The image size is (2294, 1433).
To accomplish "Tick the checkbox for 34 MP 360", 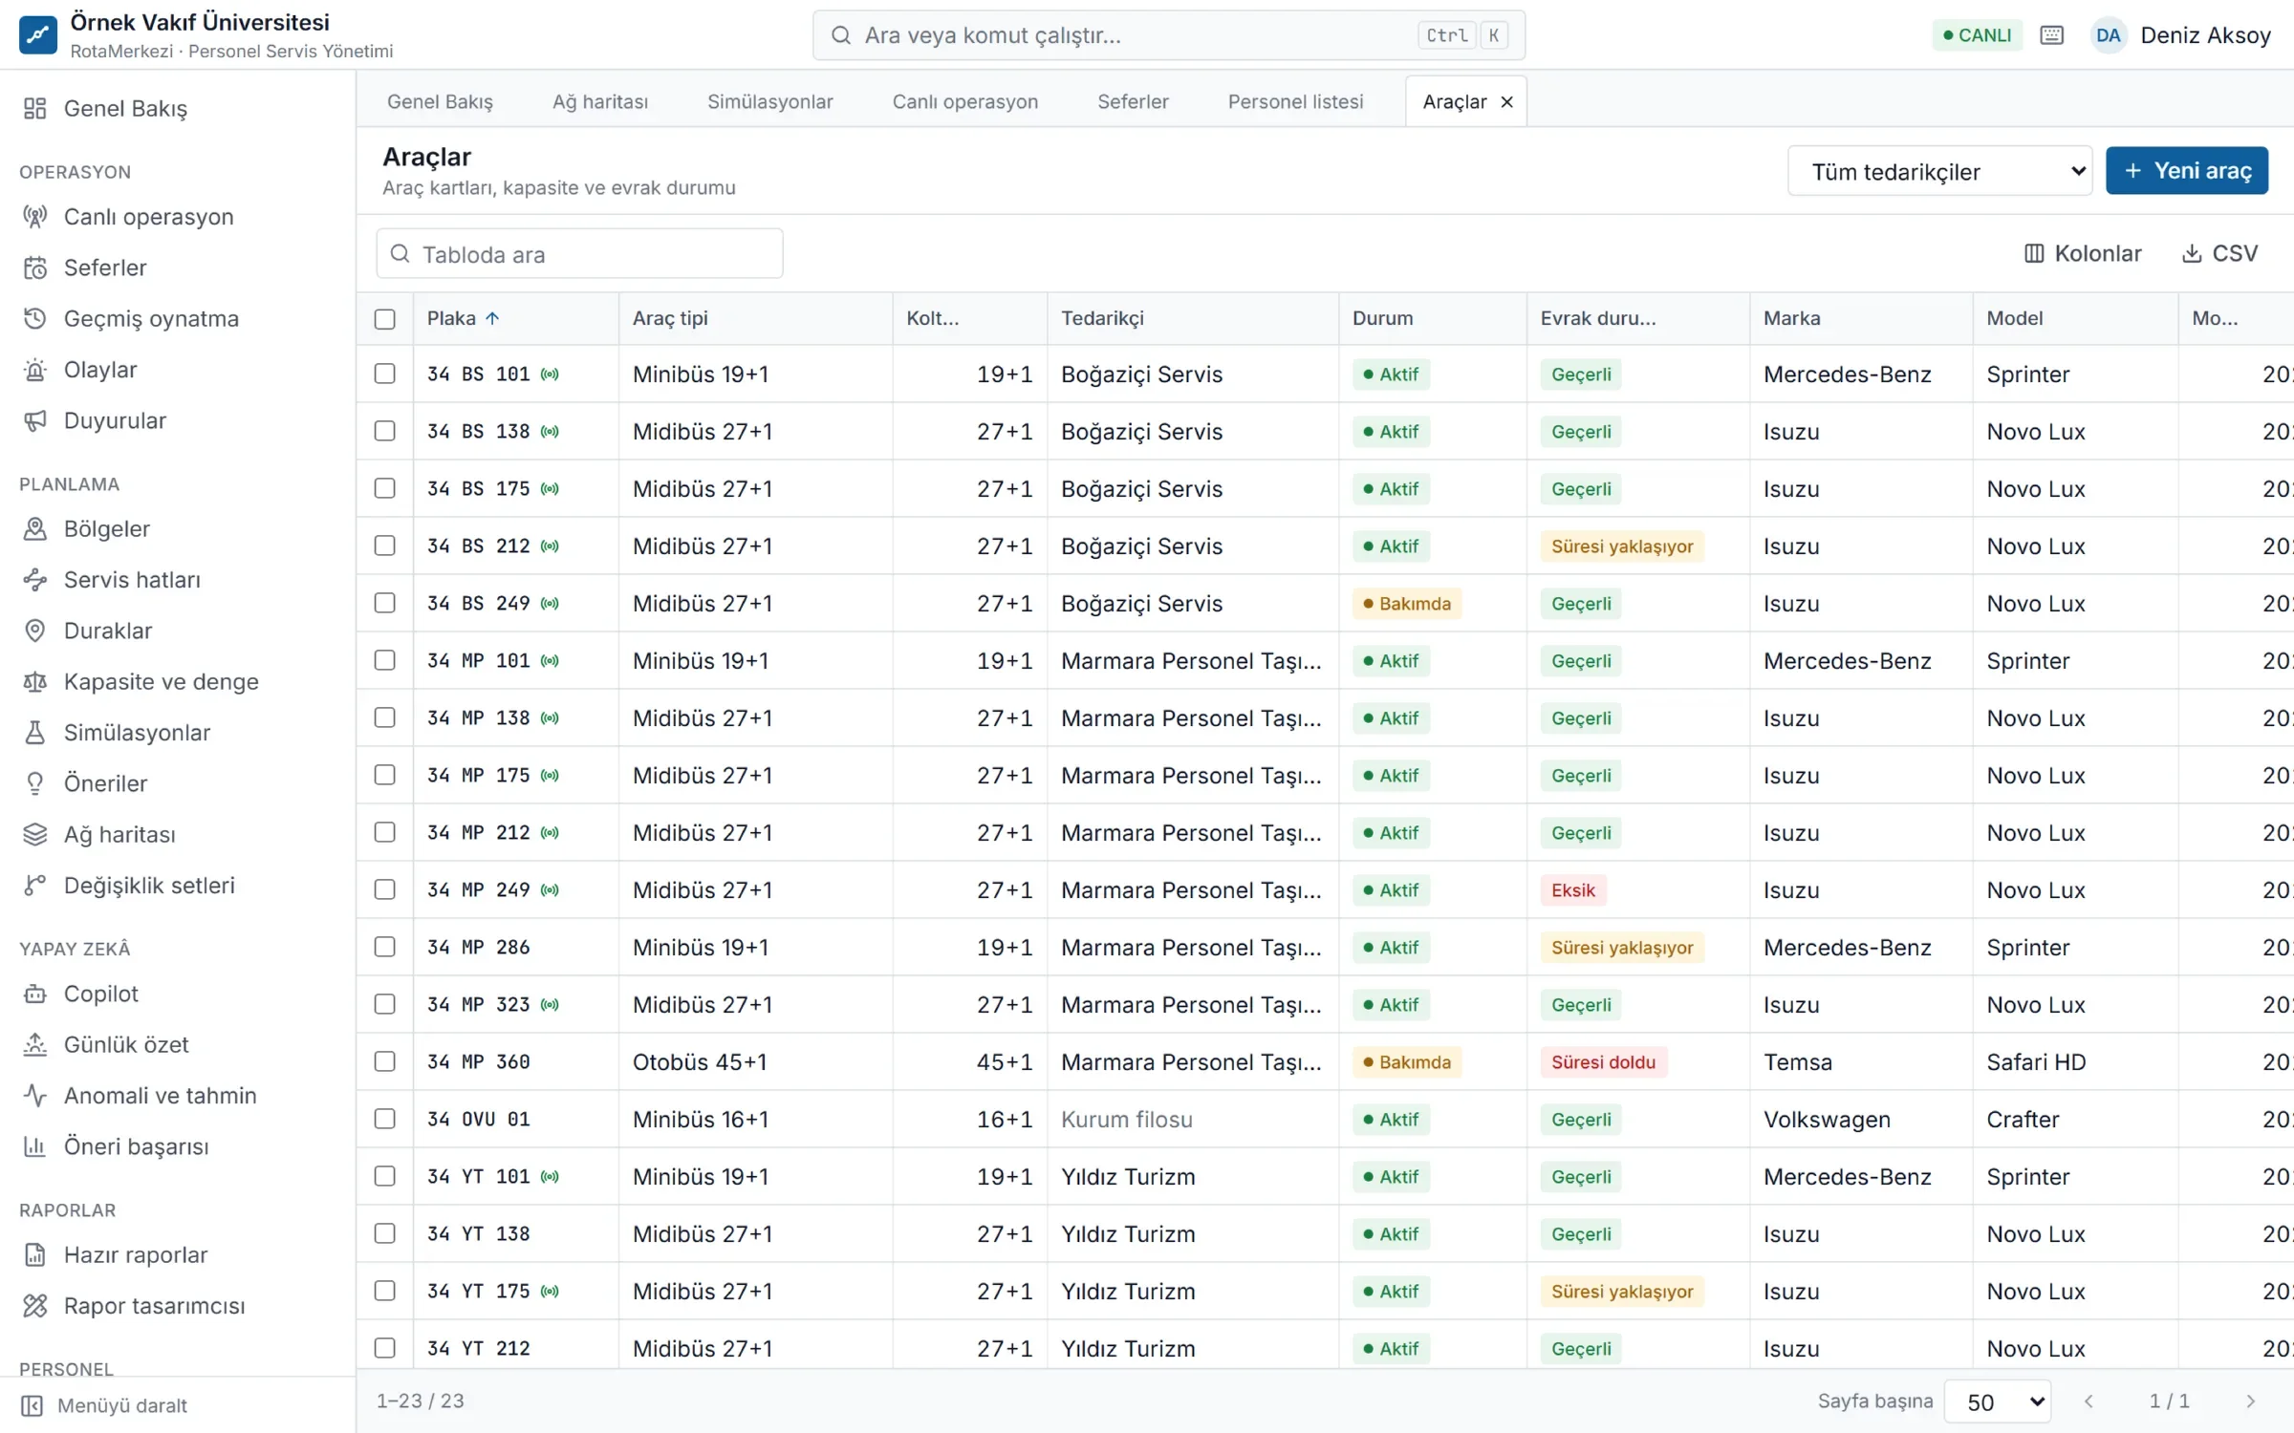I will click(x=385, y=1061).
